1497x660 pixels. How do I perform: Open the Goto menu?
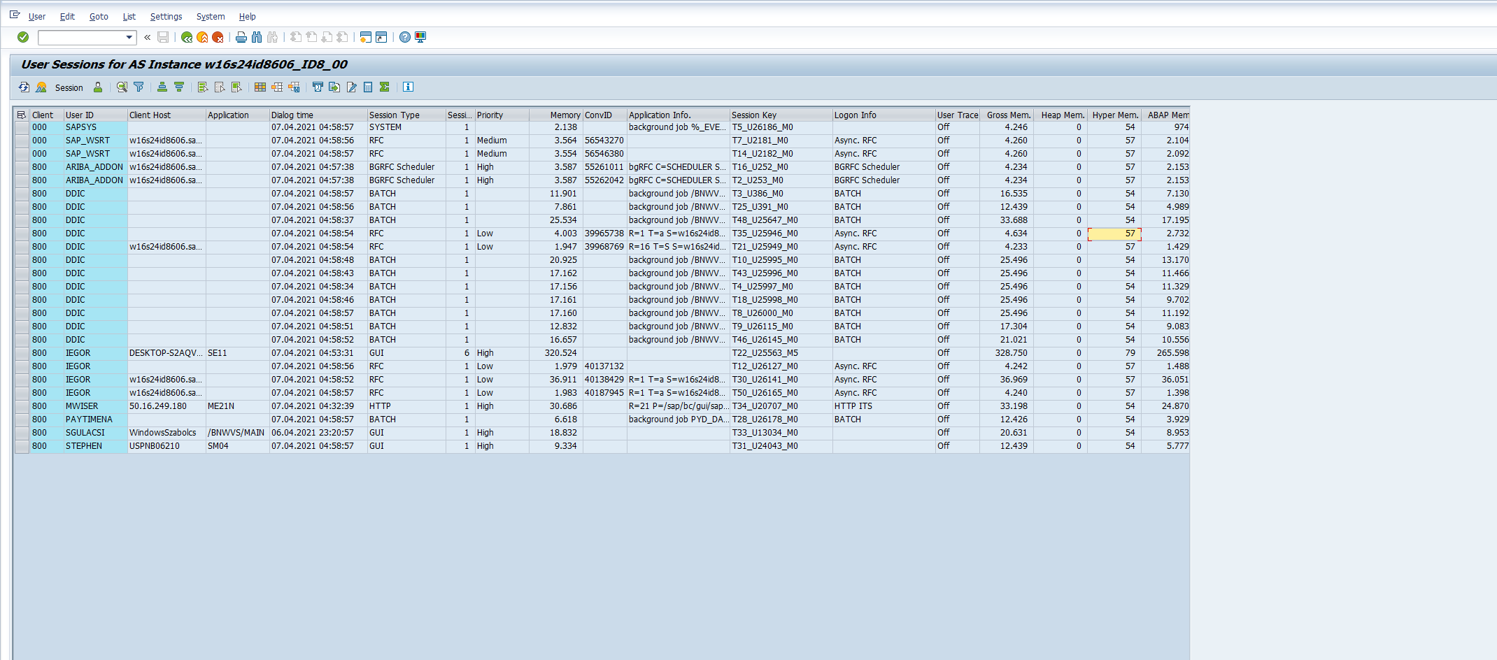[99, 16]
